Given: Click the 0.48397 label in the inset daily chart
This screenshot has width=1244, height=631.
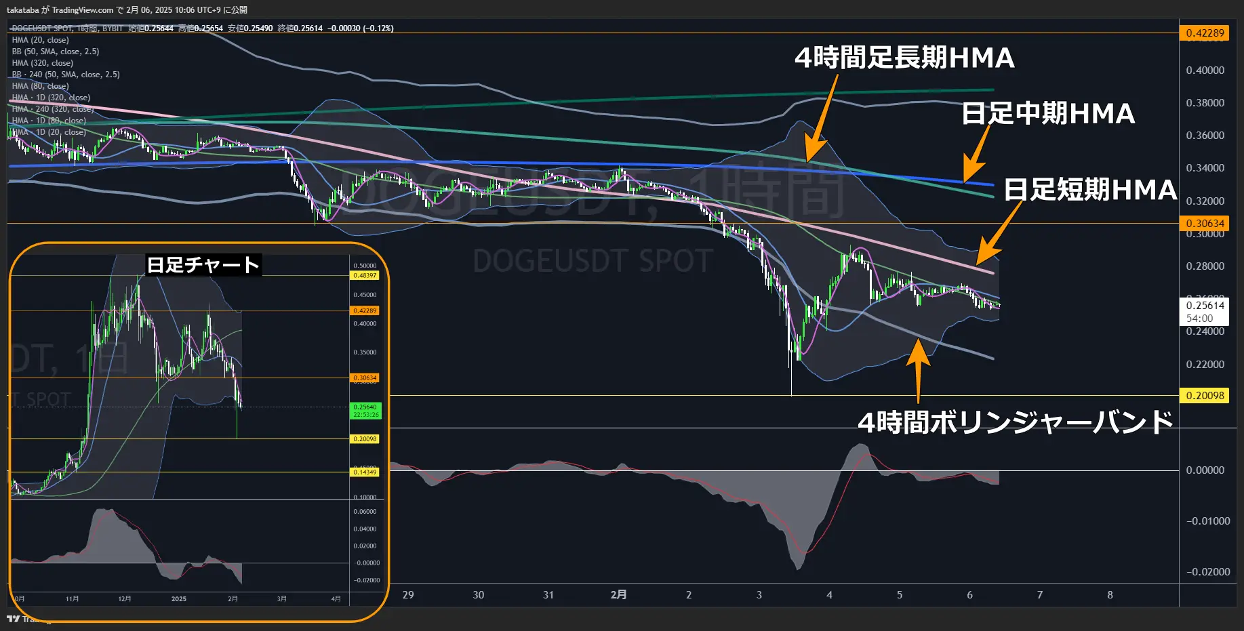Looking at the screenshot, I should 365,276.
